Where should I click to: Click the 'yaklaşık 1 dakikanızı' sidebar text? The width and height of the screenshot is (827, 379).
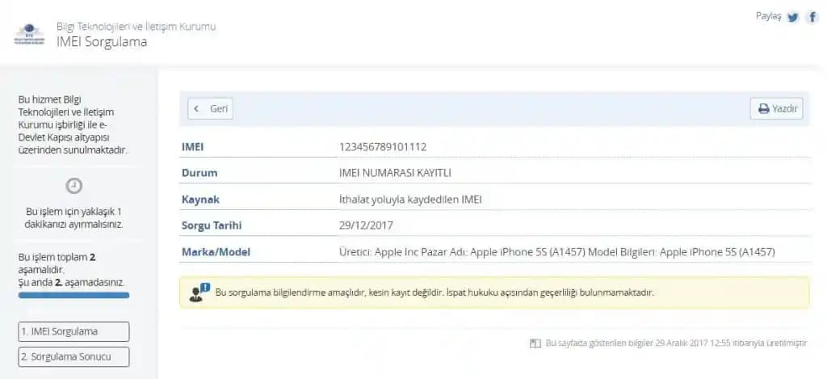(x=73, y=218)
